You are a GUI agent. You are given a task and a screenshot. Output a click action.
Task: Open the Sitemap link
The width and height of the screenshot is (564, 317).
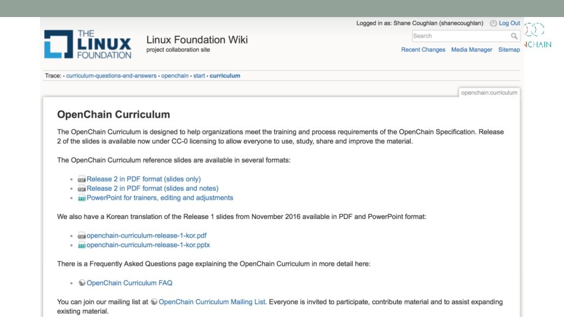(x=509, y=49)
